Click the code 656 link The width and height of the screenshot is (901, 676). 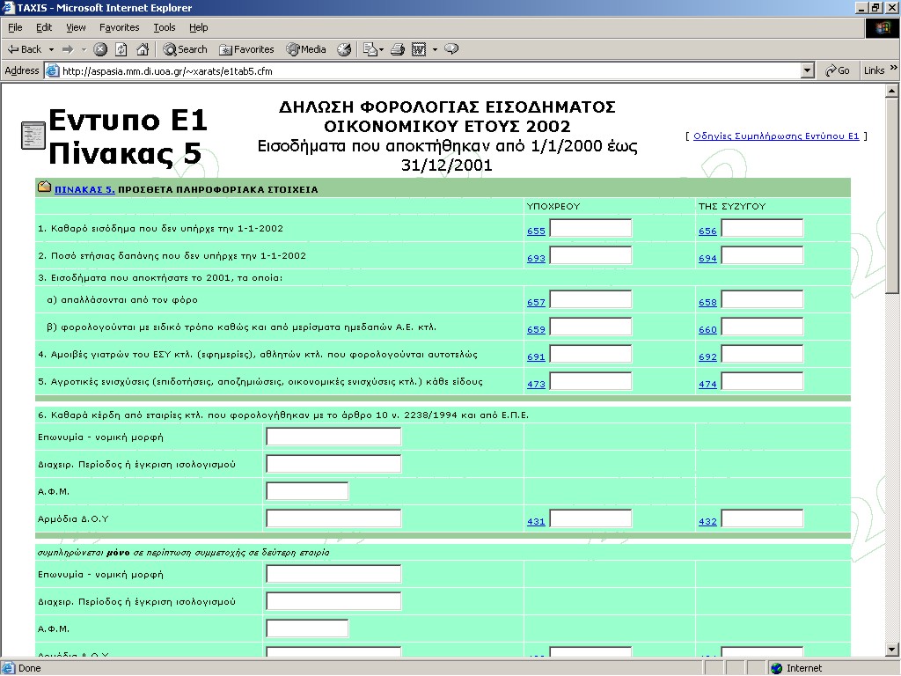(x=708, y=231)
